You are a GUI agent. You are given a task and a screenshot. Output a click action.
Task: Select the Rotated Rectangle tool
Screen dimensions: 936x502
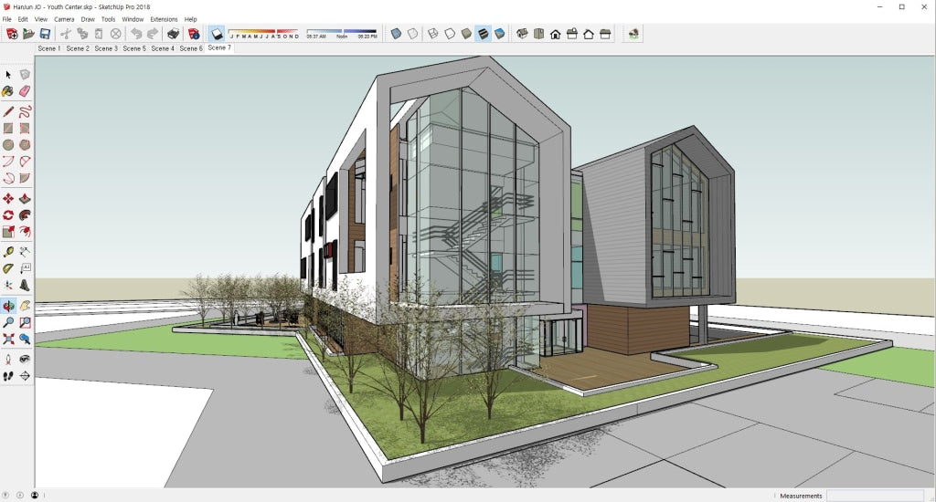click(x=25, y=128)
